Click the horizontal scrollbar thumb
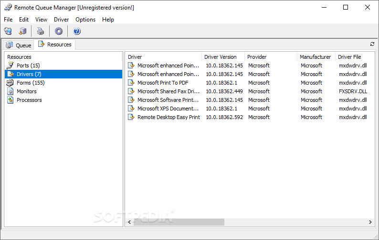The width and height of the screenshot is (379, 240). coord(179,222)
